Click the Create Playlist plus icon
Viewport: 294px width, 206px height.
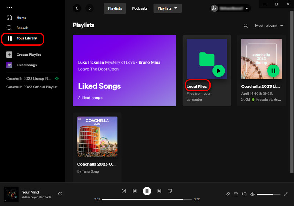coord(9,55)
